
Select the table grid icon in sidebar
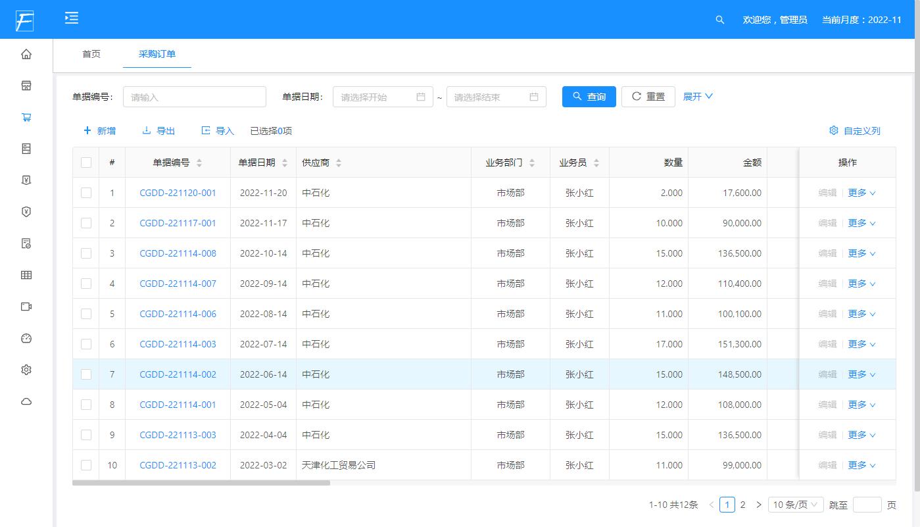(26, 275)
